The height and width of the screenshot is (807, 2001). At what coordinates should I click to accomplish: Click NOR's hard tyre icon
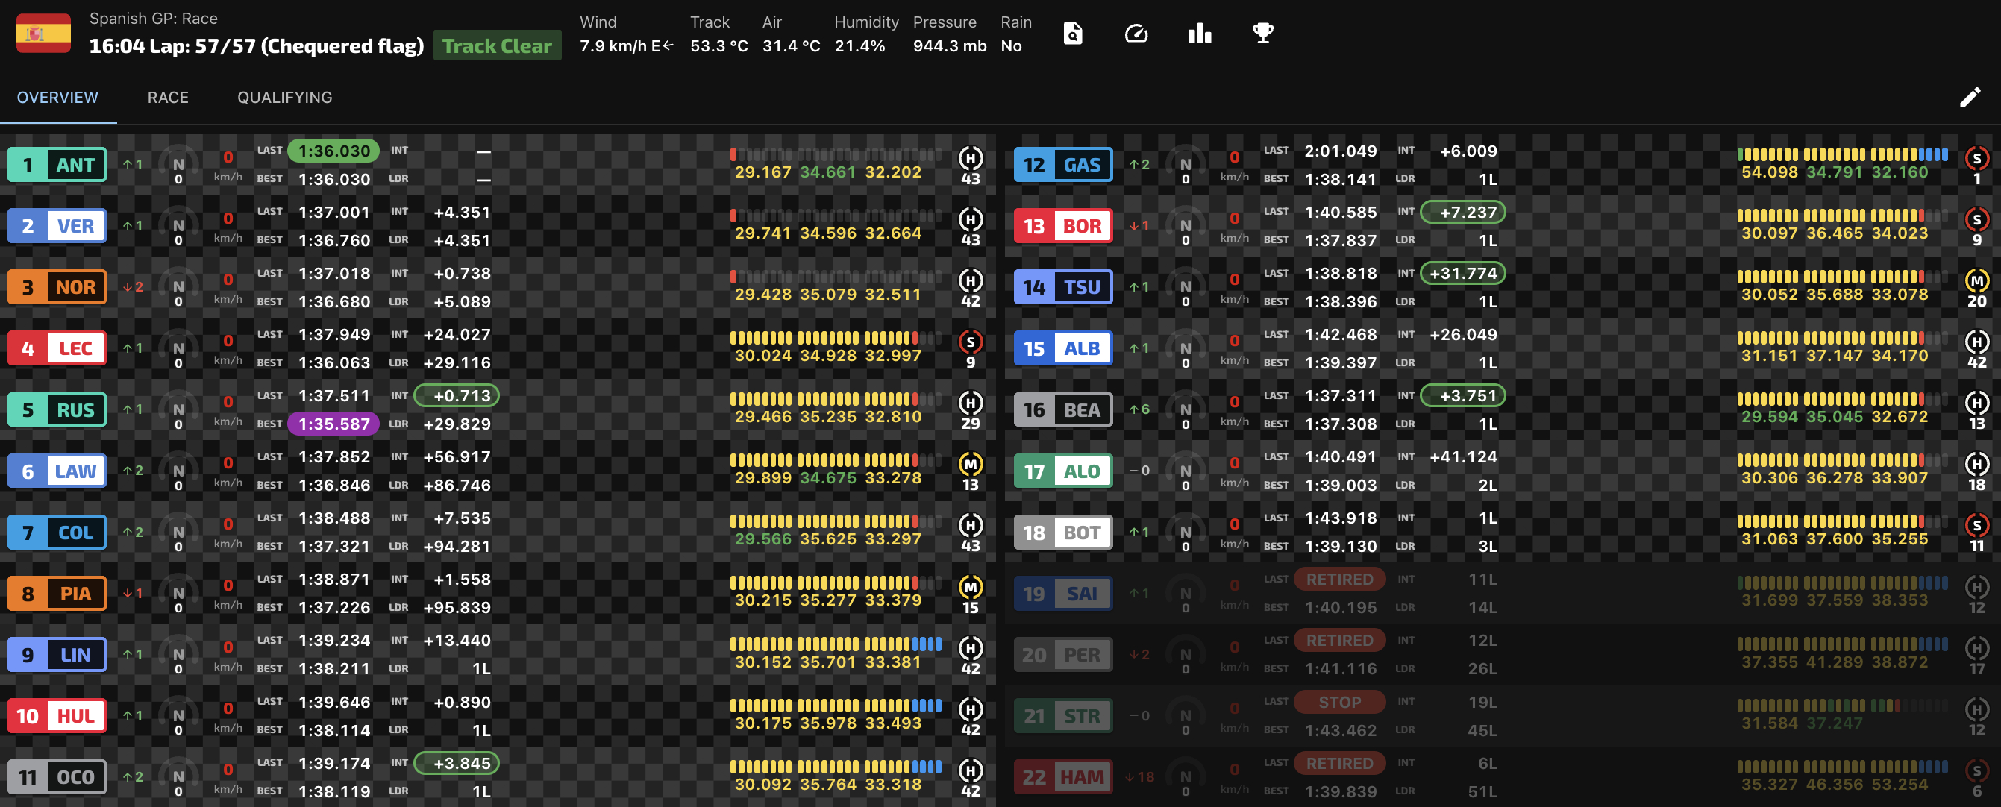(x=970, y=280)
